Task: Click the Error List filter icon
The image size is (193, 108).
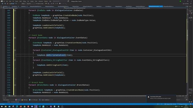Action: (x=40, y=100)
